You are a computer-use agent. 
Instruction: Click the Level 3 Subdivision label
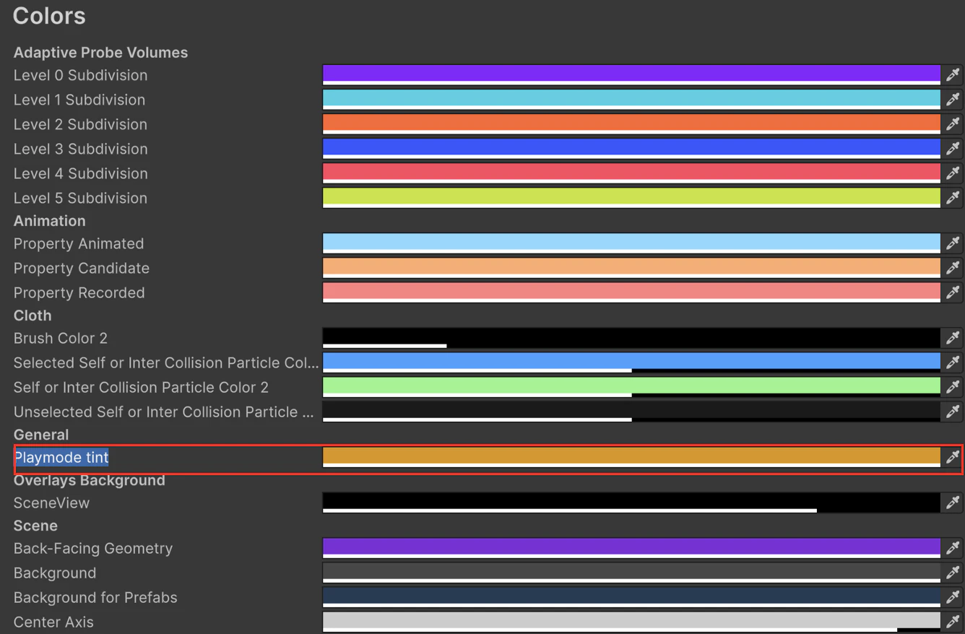[80, 149]
